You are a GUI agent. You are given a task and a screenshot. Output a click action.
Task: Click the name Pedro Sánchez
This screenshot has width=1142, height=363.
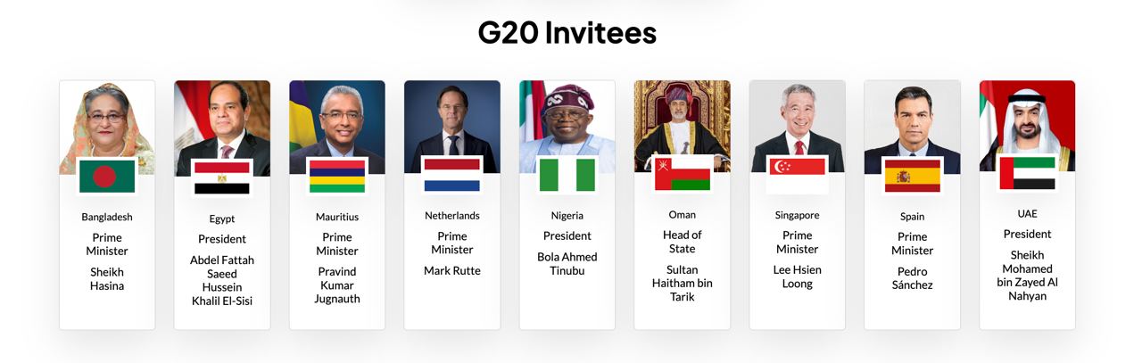point(912,278)
